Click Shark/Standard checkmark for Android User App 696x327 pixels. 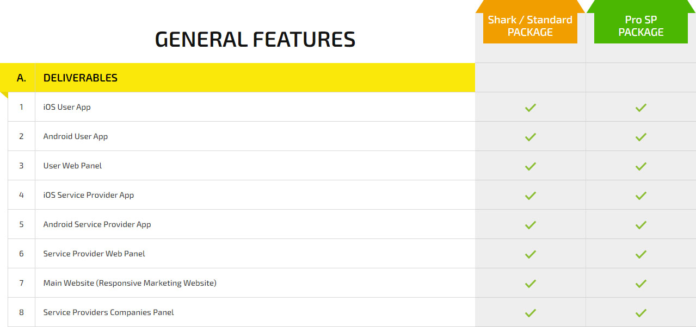point(531,137)
